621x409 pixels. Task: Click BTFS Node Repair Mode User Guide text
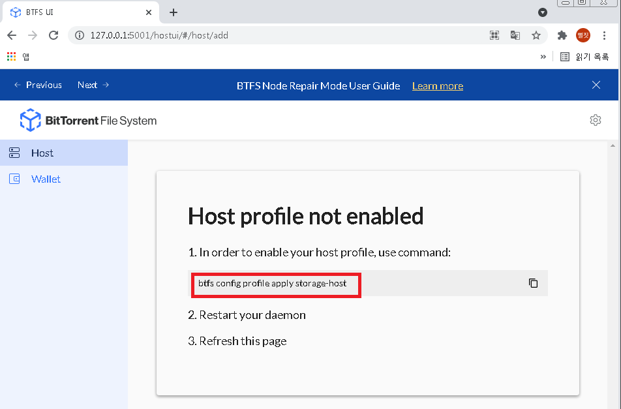pos(318,86)
